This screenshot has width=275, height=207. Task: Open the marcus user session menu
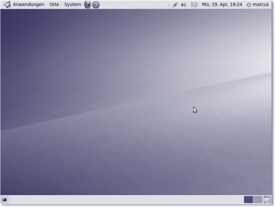(260, 5)
